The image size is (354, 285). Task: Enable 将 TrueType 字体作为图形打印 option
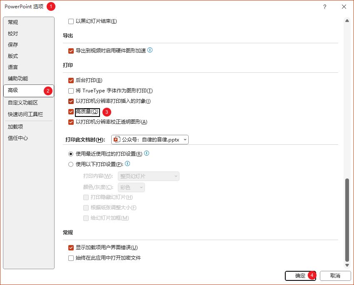[71, 91]
